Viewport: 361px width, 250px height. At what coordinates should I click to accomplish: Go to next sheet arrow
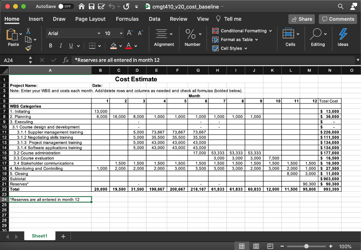16,237
